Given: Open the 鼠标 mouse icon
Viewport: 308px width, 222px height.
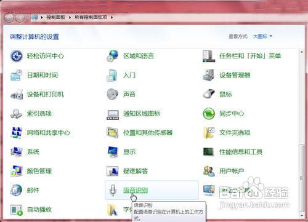Looking at the screenshot, I should point(209,94).
